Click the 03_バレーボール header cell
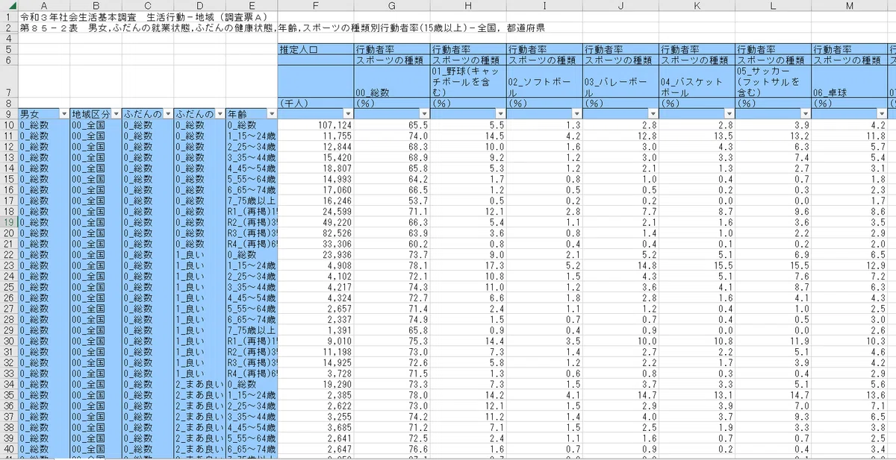The height and width of the screenshot is (460, 896). [620, 81]
